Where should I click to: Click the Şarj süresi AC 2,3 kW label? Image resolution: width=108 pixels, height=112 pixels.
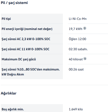26,39
